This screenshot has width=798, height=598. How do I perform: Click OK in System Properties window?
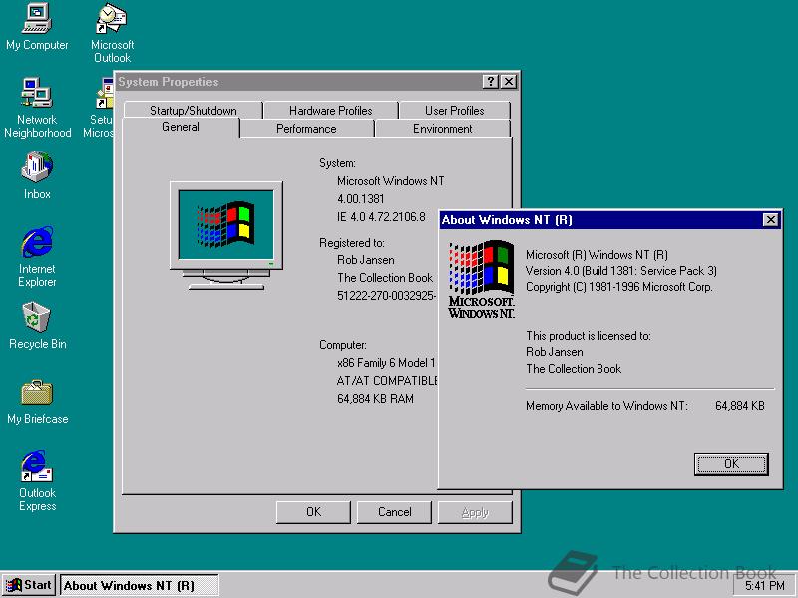[x=313, y=512]
